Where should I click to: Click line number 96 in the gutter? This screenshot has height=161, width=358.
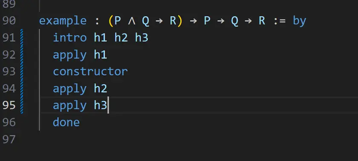tap(9, 122)
